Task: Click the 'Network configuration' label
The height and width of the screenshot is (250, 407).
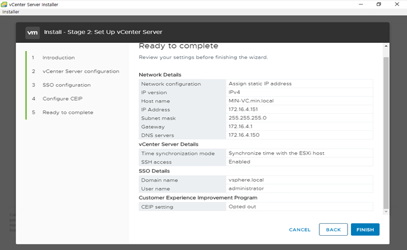Action: click(171, 84)
